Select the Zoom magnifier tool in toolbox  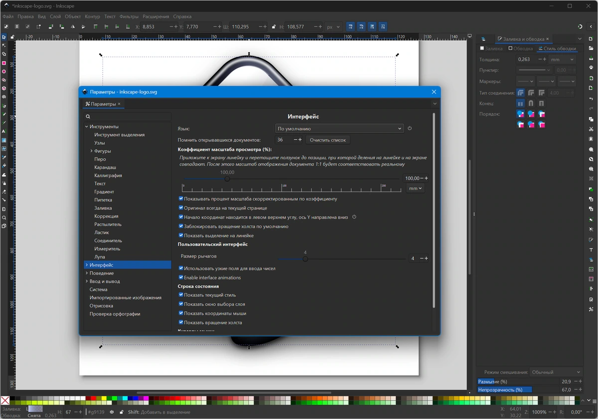coord(4,217)
